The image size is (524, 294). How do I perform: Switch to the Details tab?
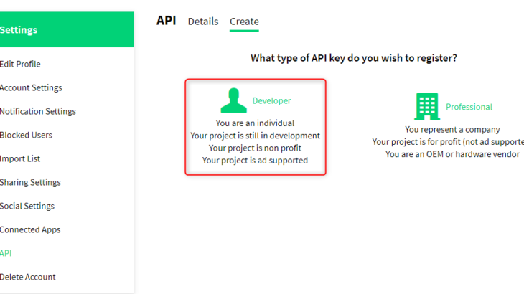coord(203,22)
